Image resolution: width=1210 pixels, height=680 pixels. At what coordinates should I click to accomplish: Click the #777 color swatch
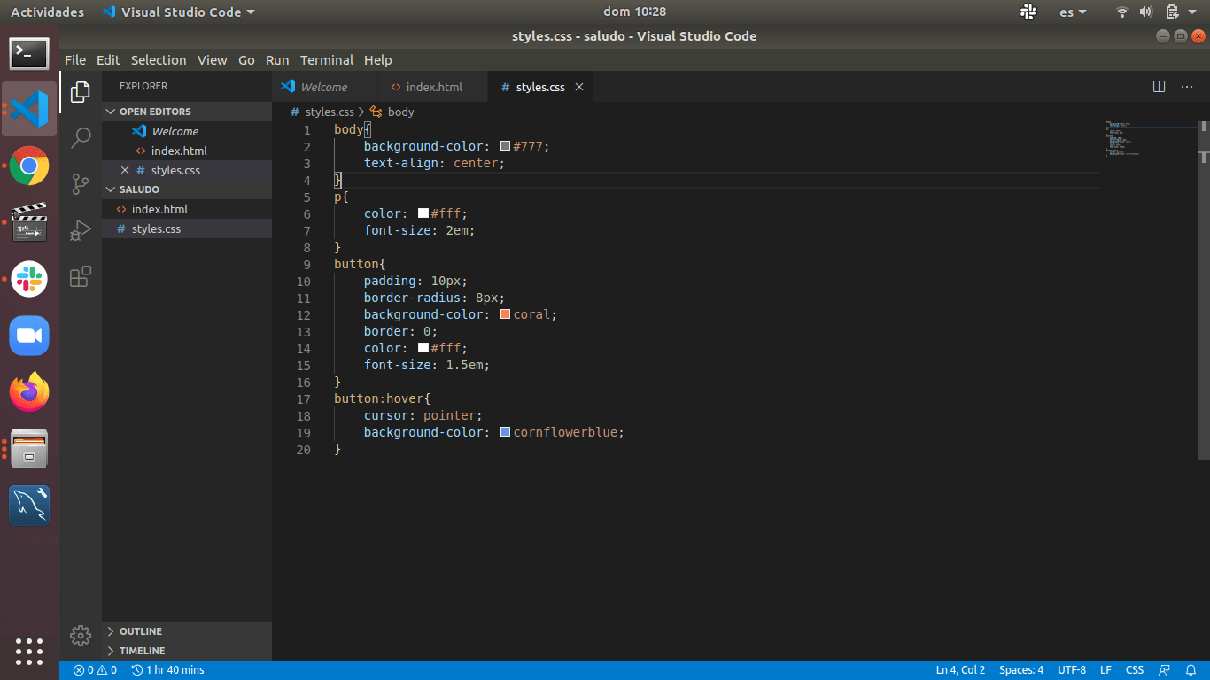click(506, 146)
